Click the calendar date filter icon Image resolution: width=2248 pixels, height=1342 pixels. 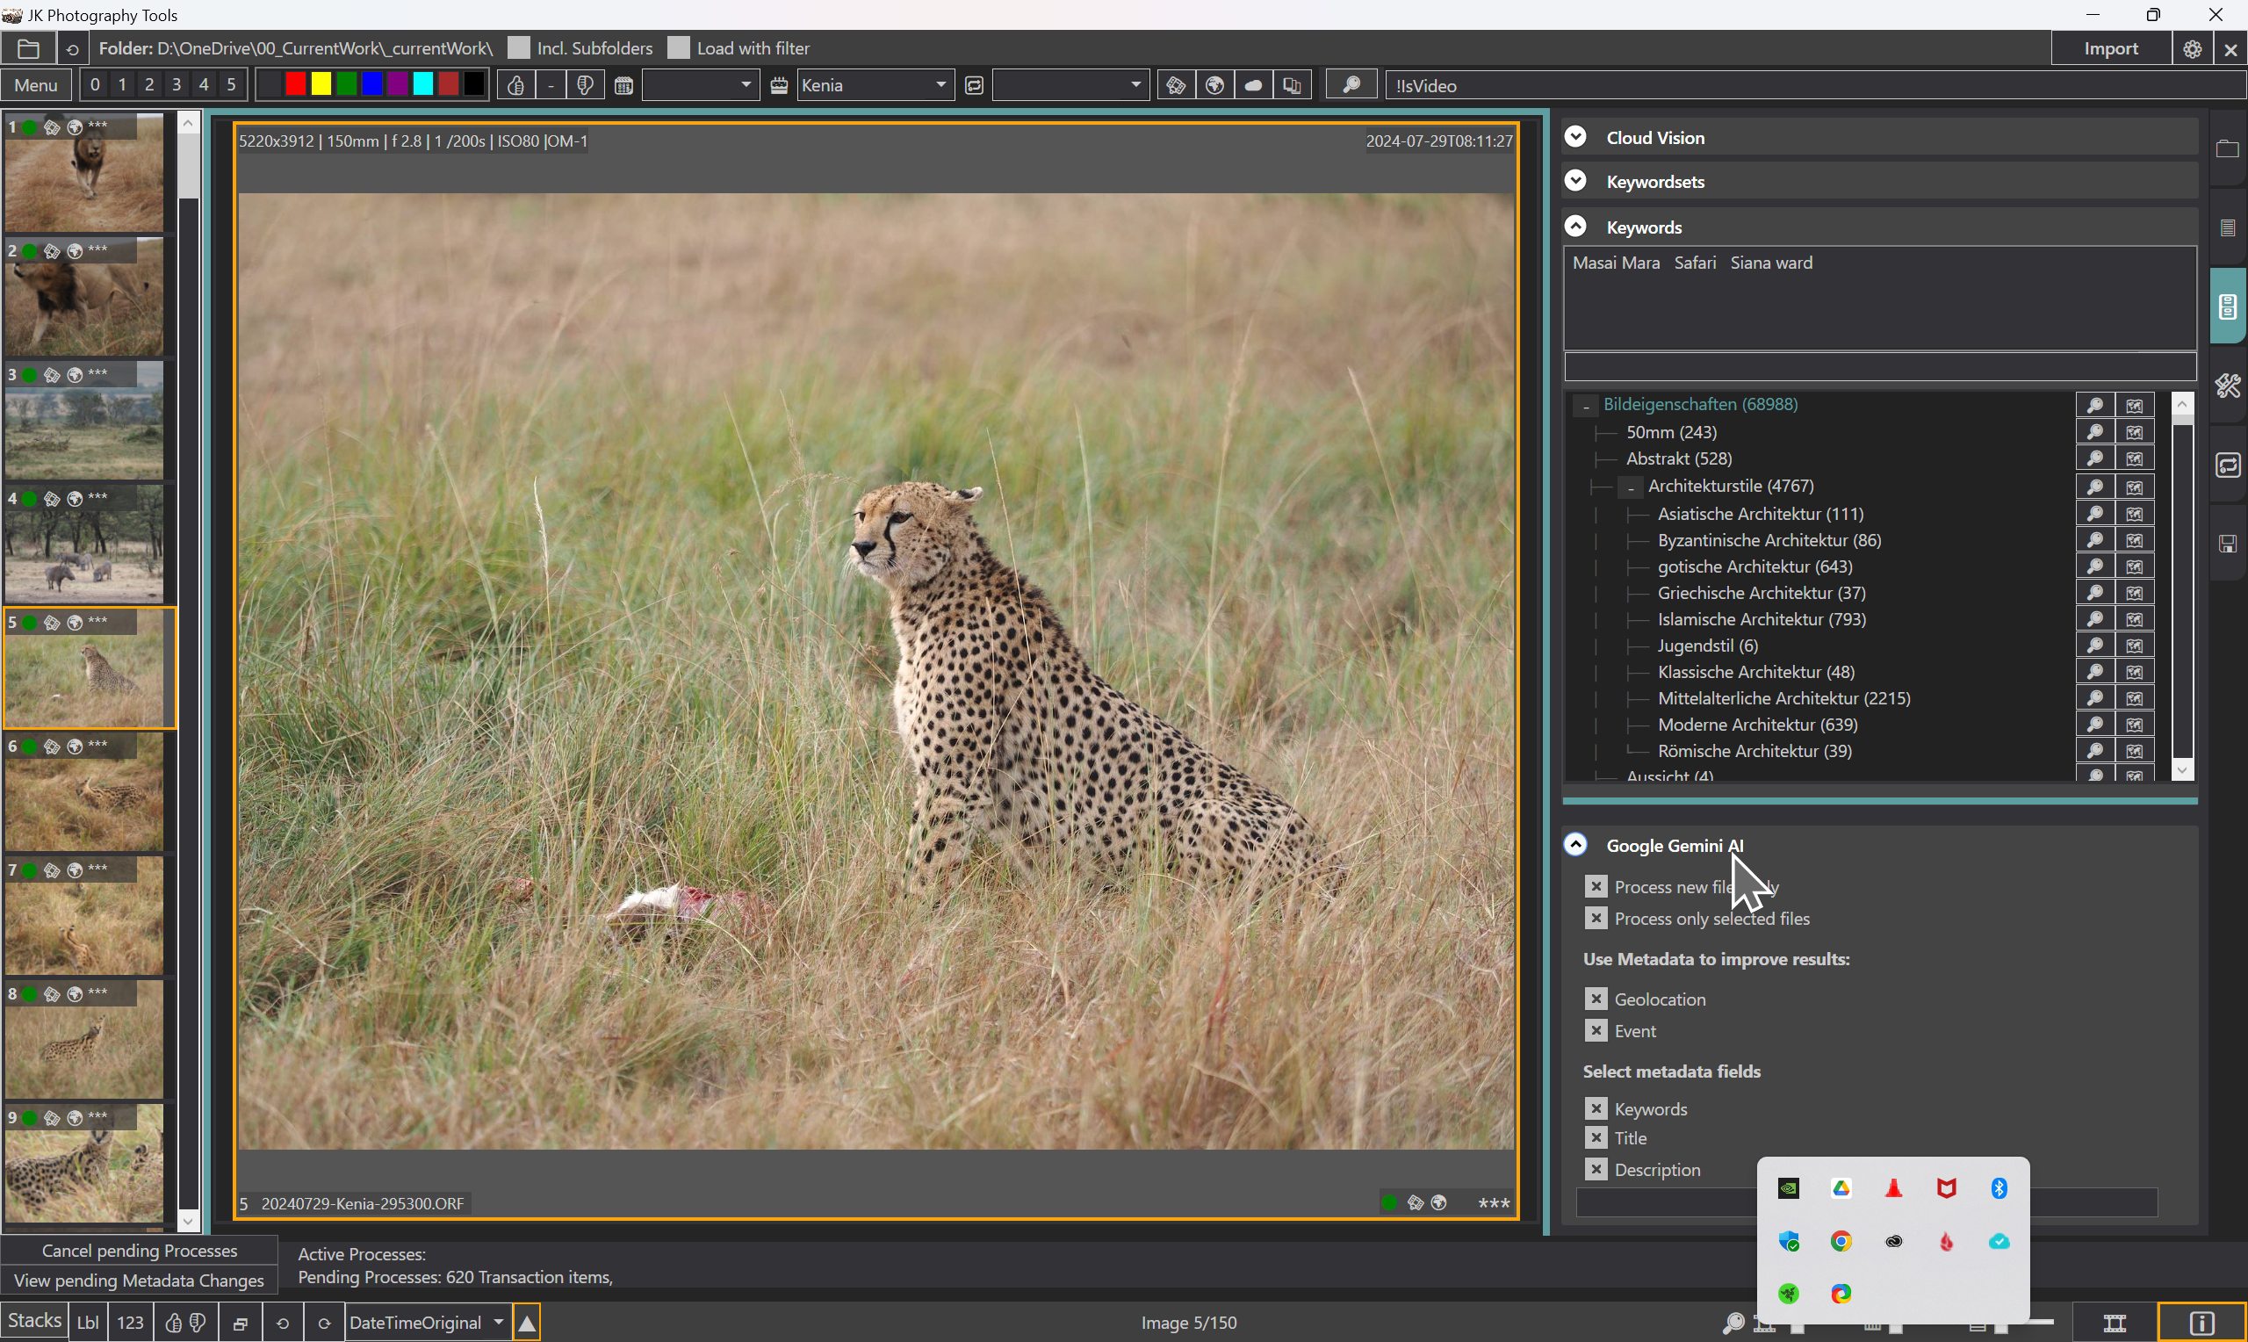[x=623, y=86]
